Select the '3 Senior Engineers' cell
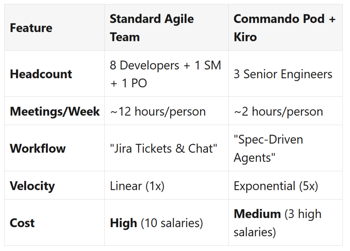 click(283, 74)
